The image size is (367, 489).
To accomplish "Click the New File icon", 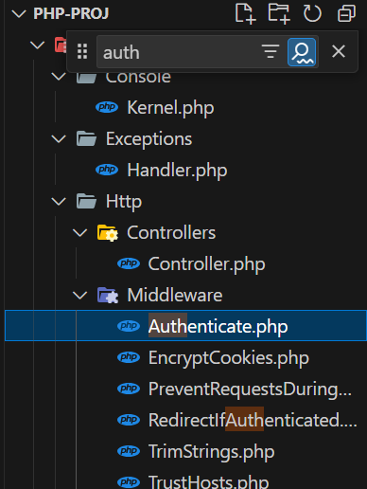I will 245,13.
